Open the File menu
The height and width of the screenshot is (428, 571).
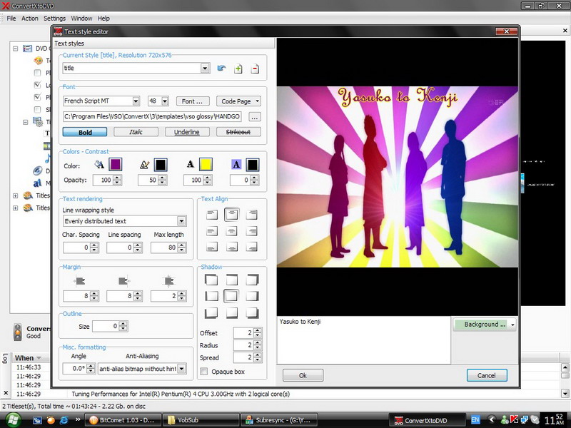click(11, 19)
